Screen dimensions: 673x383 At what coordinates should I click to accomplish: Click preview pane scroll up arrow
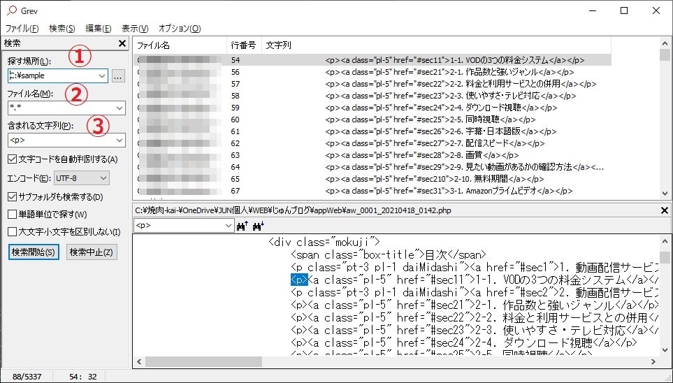pyautogui.click(x=665, y=241)
